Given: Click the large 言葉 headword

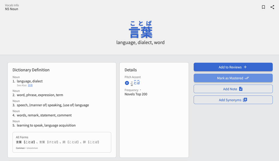Looking at the screenshot, I should [x=141, y=32].
